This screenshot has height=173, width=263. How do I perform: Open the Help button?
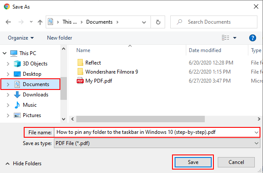click(252, 38)
